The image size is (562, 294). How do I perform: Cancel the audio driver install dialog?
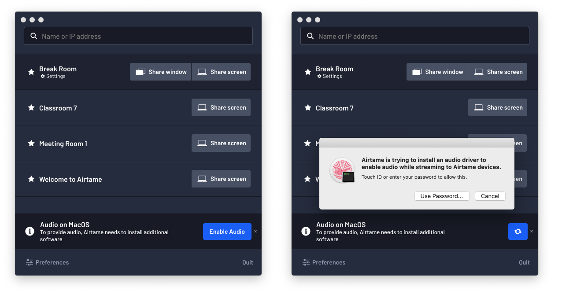(x=490, y=196)
